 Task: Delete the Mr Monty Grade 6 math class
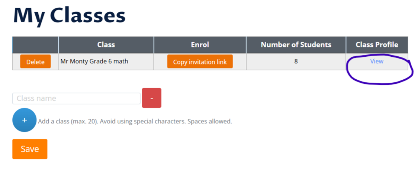[x=35, y=62]
